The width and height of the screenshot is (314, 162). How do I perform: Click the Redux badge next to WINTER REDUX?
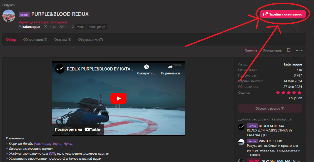(252, 141)
